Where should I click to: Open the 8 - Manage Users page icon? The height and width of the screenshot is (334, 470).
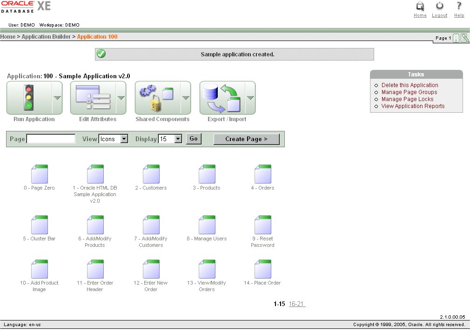pyautogui.click(x=207, y=225)
